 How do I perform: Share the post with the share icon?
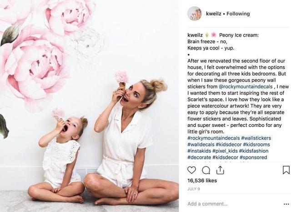(220, 170)
